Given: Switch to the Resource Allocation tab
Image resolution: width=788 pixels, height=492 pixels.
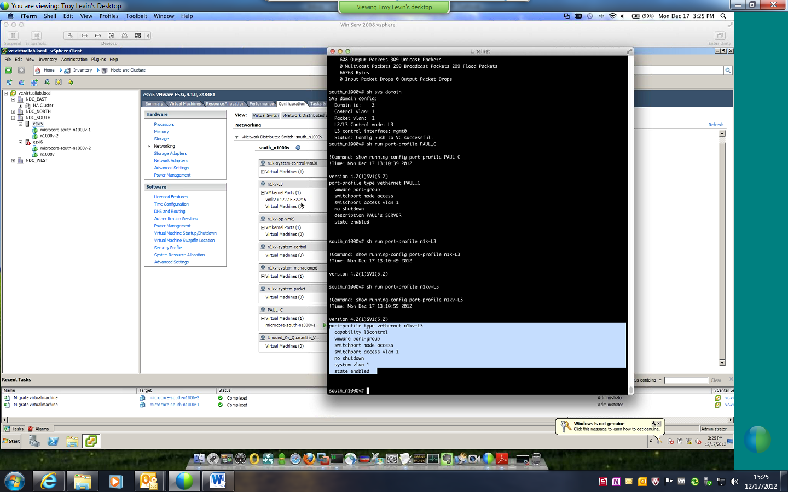Looking at the screenshot, I should pyautogui.click(x=225, y=104).
